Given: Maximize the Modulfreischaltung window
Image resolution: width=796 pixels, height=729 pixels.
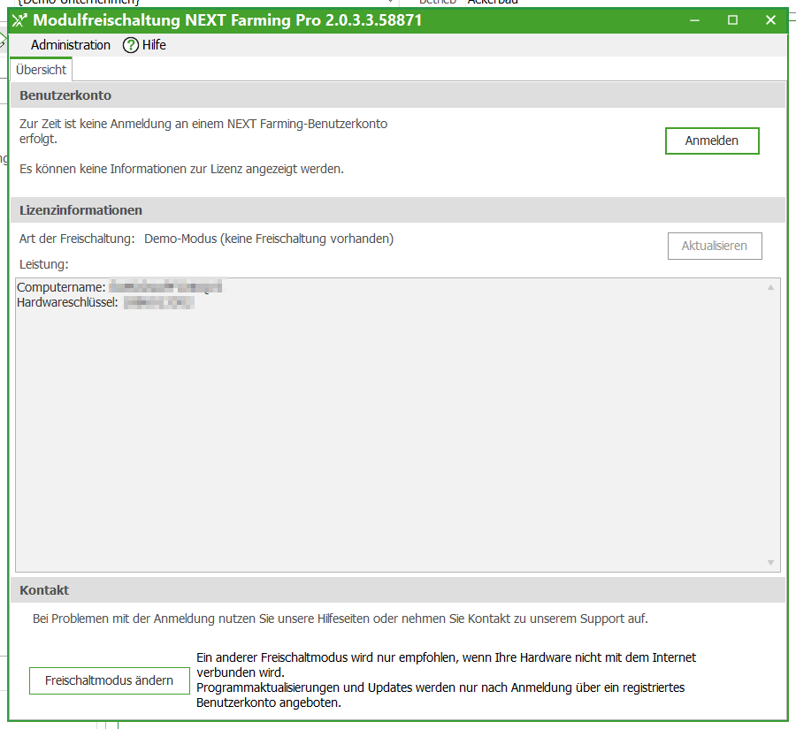Looking at the screenshot, I should tap(732, 19).
